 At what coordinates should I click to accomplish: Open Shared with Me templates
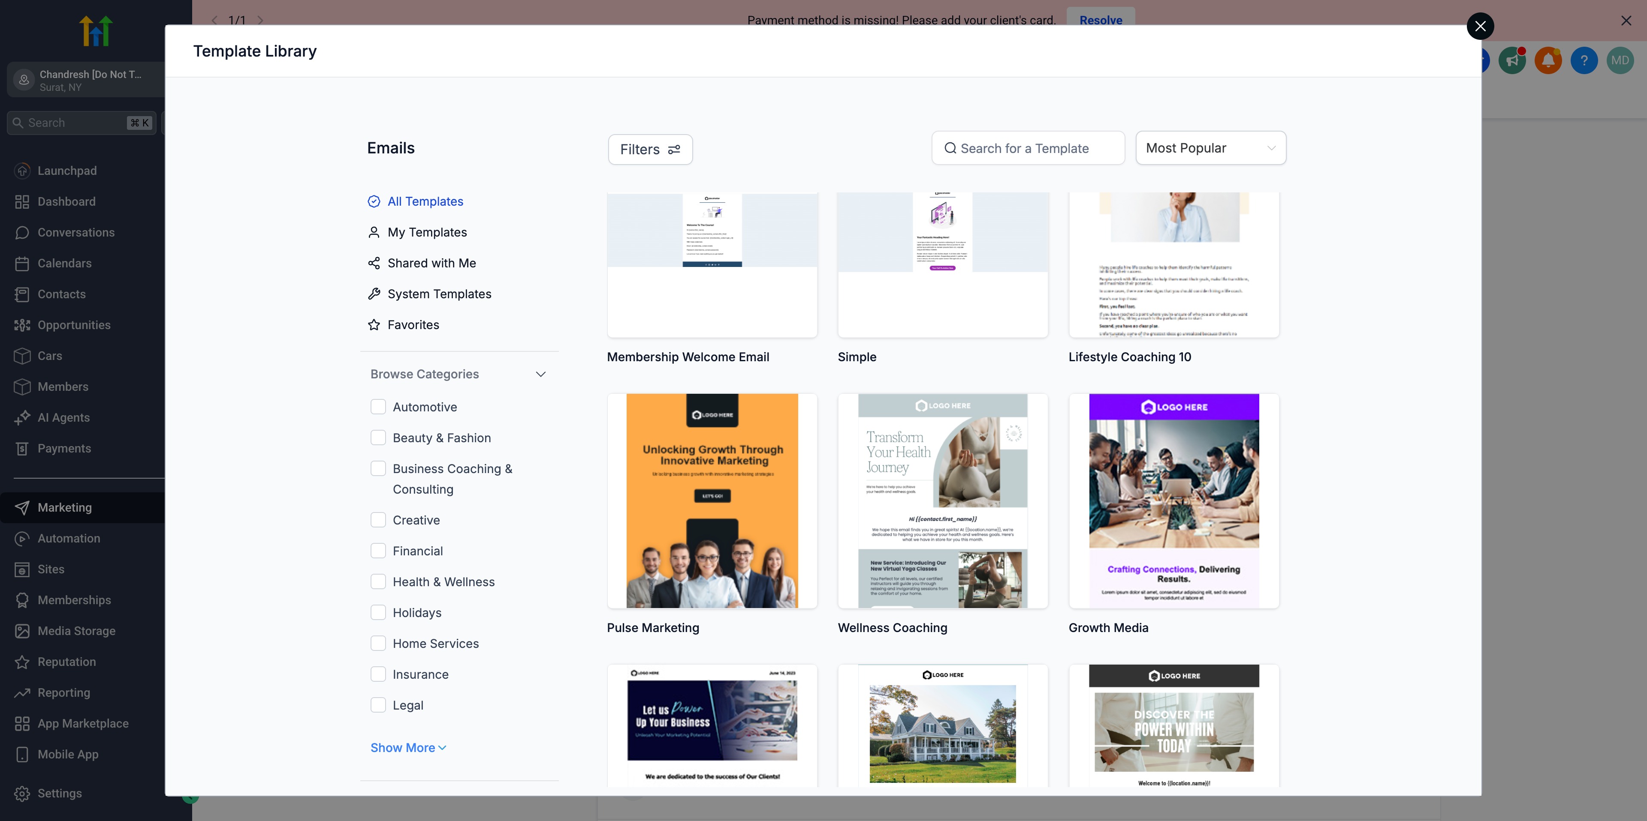pyautogui.click(x=431, y=263)
